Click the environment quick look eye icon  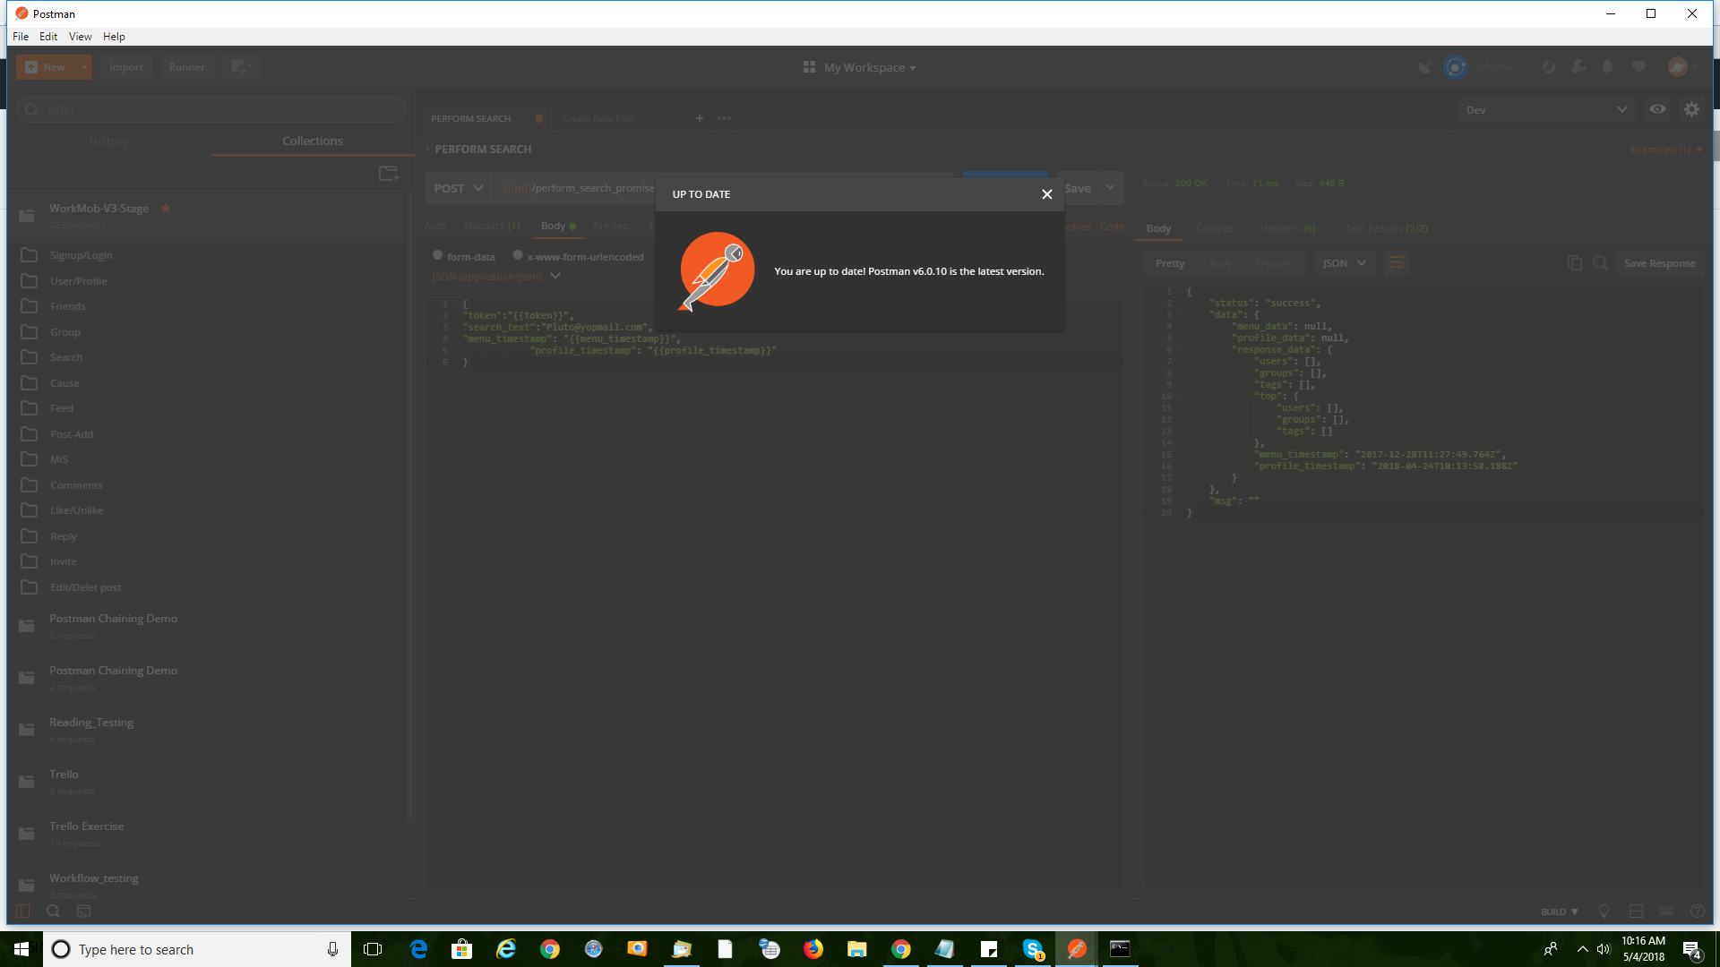(x=1658, y=108)
